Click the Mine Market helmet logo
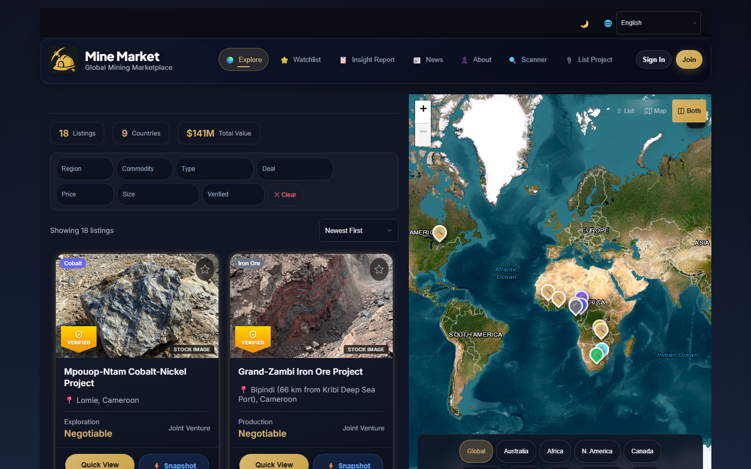Image resolution: width=751 pixels, height=469 pixels. [x=63, y=59]
